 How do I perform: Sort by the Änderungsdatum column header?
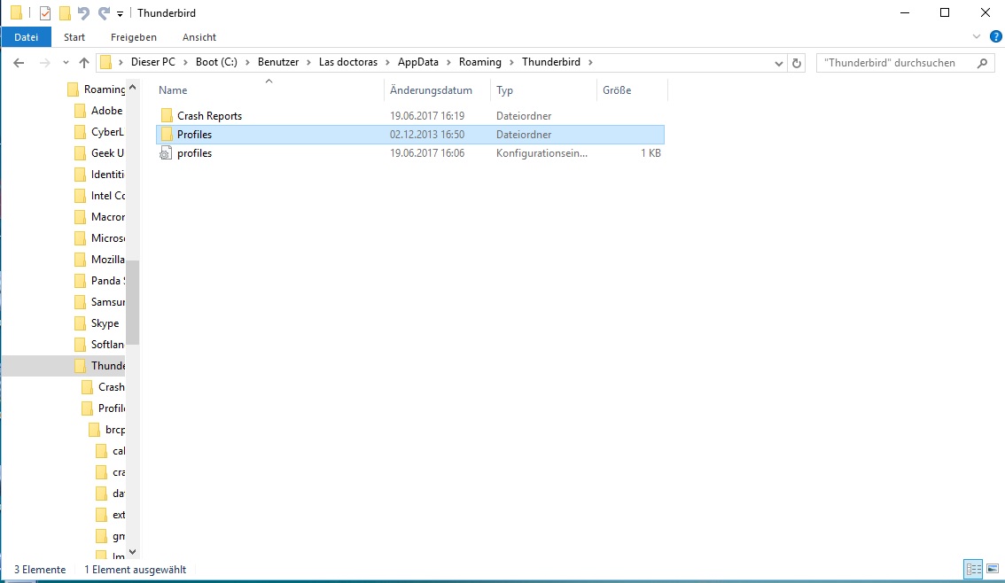(x=431, y=90)
